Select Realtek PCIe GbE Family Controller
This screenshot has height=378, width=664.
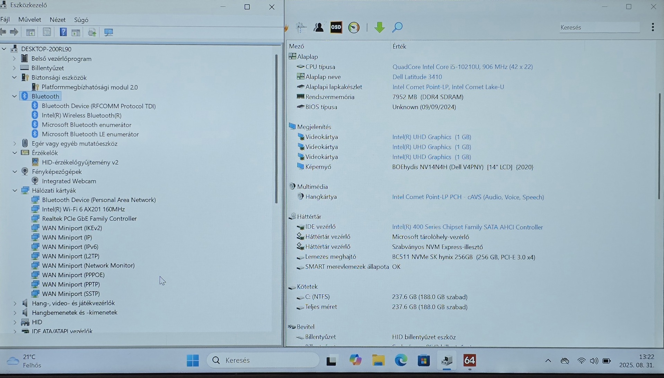pos(89,219)
